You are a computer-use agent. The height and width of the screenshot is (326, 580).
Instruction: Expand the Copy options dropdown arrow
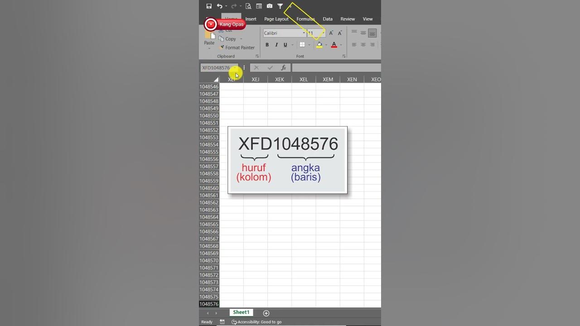[241, 39]
